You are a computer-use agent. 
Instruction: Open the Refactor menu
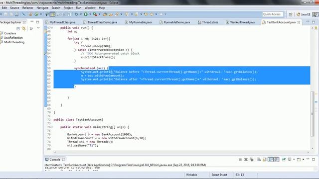point(28,8)
